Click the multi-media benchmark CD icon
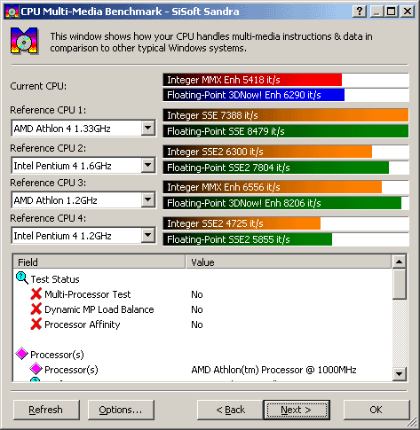 coord(24,41)
